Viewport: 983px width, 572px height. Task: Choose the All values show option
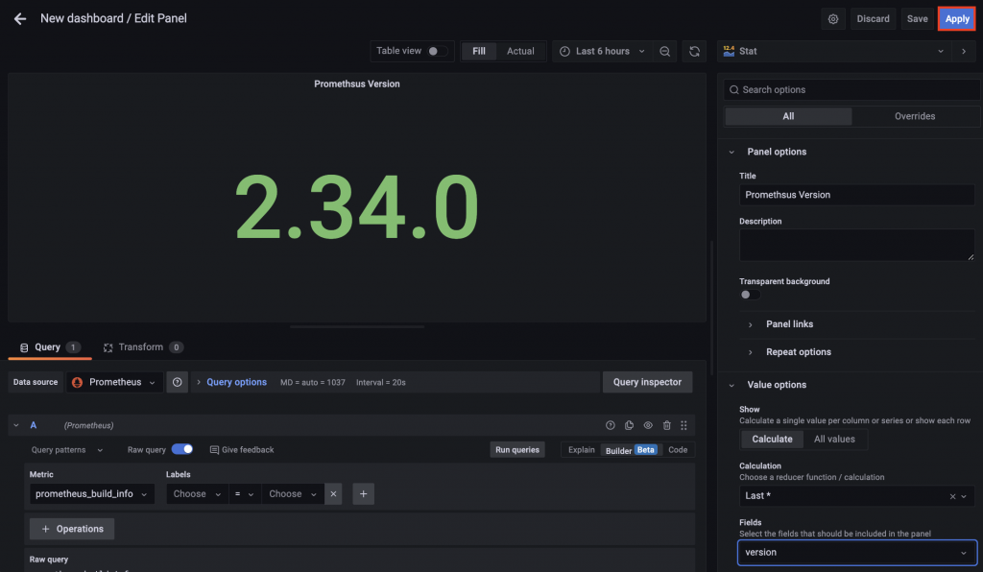click(834, 440)
